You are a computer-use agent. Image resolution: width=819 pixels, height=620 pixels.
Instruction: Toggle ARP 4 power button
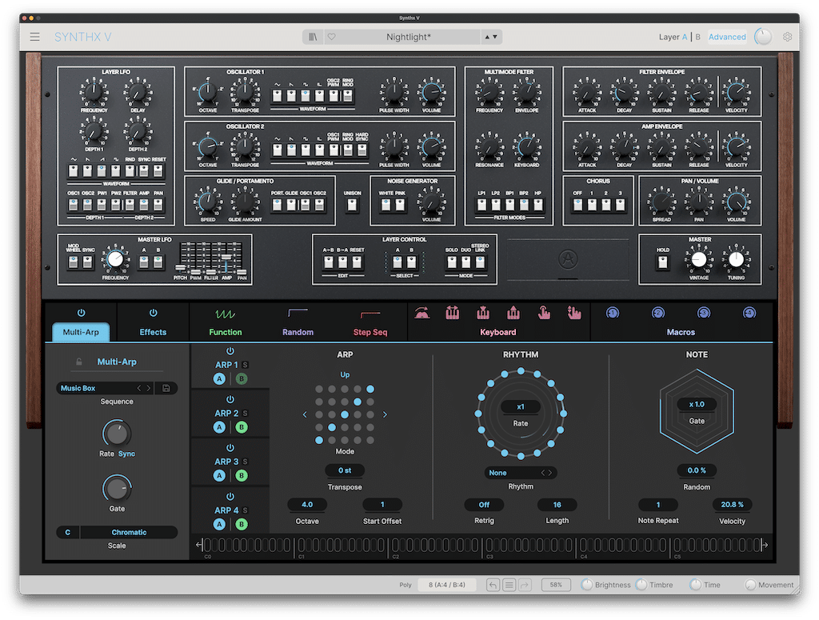point(230,497)
